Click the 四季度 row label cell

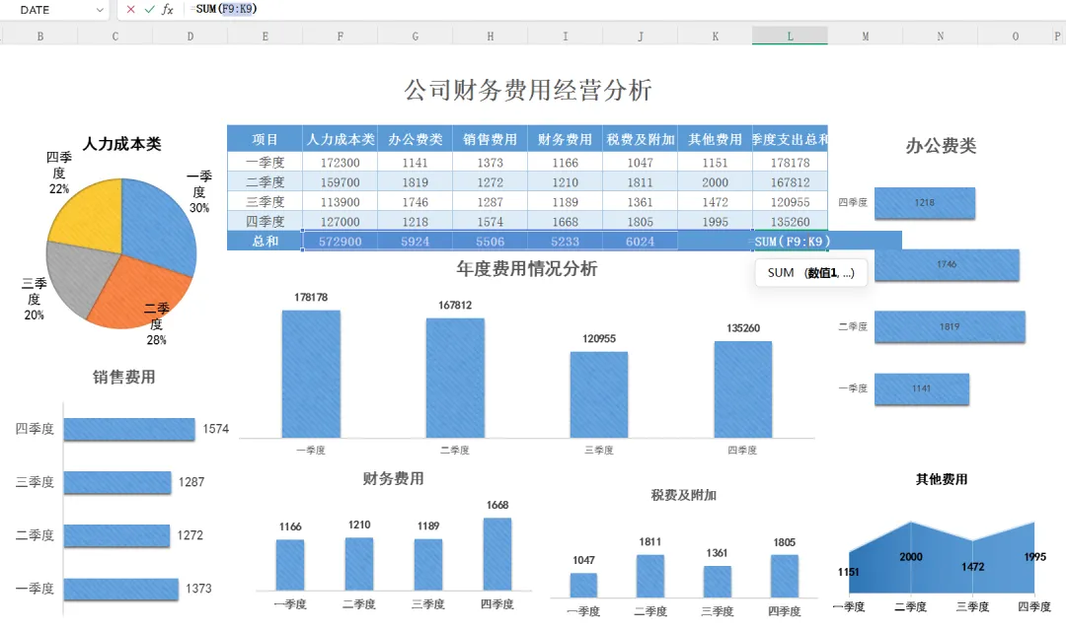pyautogui.click(x=266, y=222)
